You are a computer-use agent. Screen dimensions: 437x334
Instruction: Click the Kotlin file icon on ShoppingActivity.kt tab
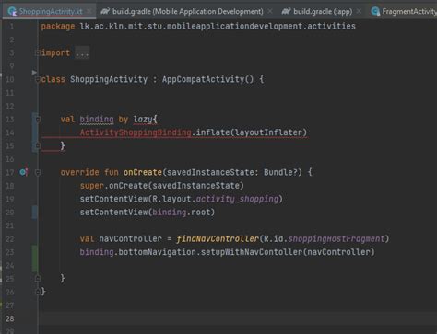point(12,11)
